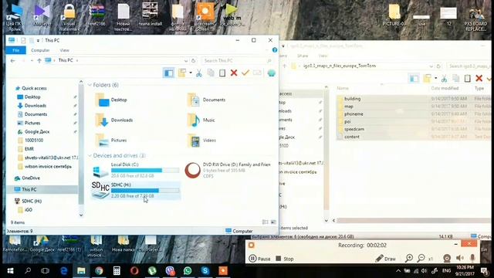Open WhatsApp from the taskbar
The width and height of the screenshot is (494, 278).
(188, 271)
